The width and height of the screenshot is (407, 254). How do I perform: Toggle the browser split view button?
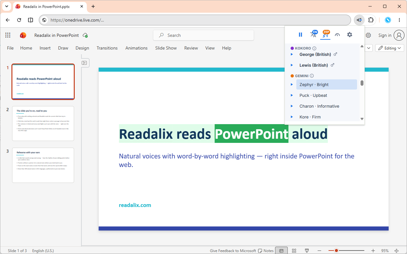click(31, 20)
